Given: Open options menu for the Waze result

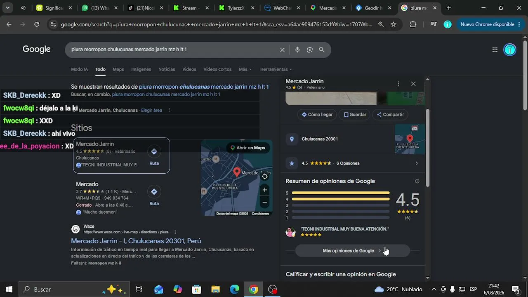Looking at the screenshot, I should click(x=175, y=232).
